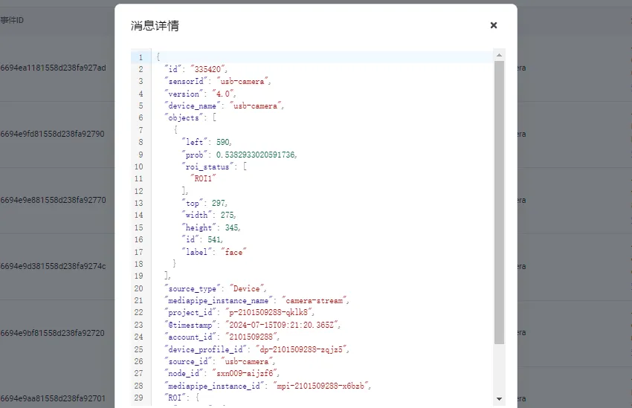This screenshot has width=632, height=408.
Task: Close the 消息详情 dialog
Action: [494, 25]
